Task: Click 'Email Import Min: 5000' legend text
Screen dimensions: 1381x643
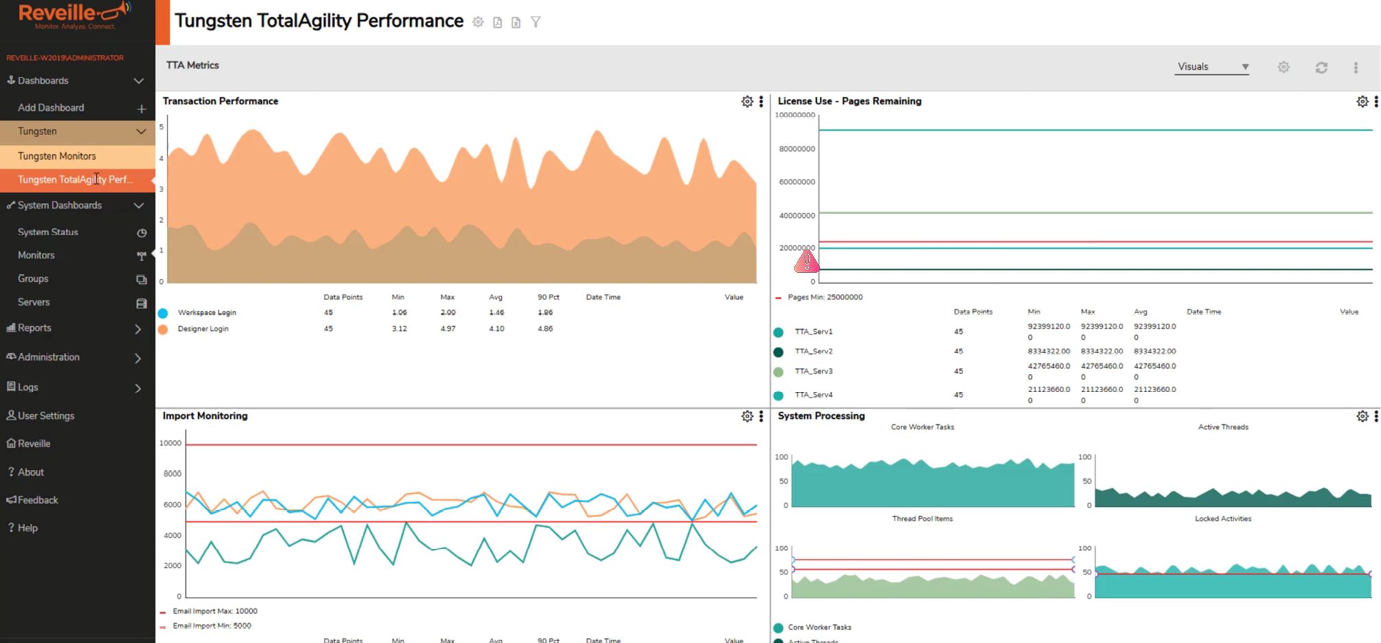Action: 212,626
